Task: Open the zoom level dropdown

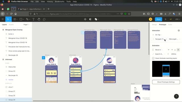Action: [177, 19]
